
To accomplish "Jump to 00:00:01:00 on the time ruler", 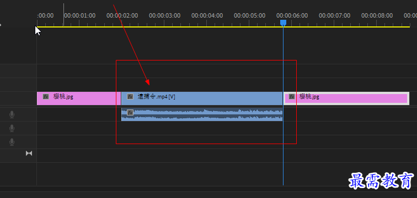I will pyautogui.click(x=79, y=15).
